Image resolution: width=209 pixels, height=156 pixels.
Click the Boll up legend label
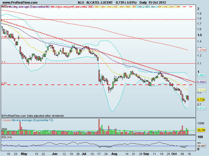coord(141,7)
